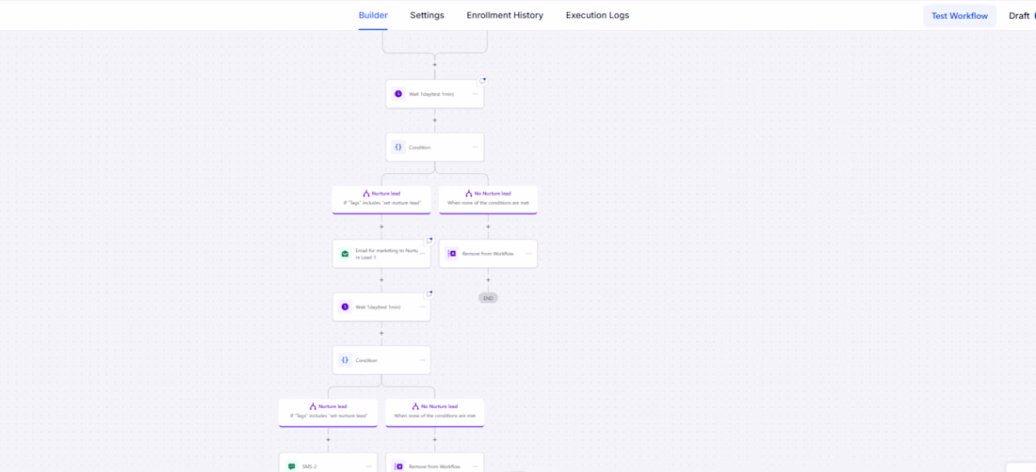Viewport: 1036px width, 472px height.
Task: Click the Remove from Workflow icon beside the Email node
Action: [x=451, y=254]
